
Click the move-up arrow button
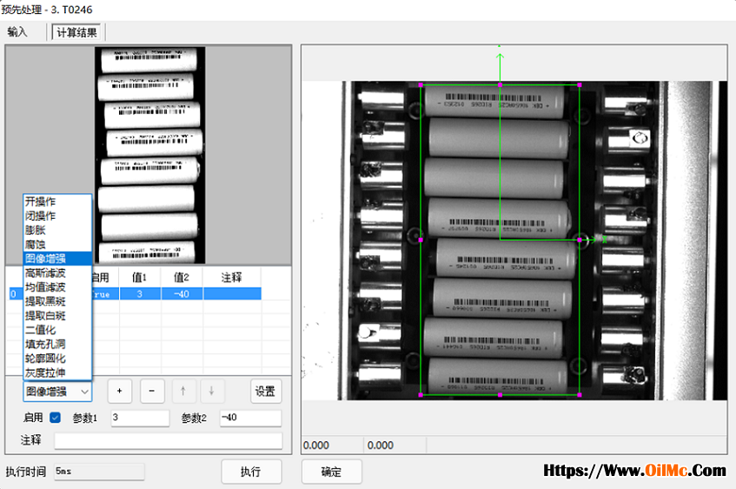[183, 391]
